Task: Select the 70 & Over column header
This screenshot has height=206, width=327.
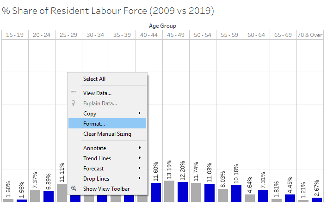Action: [x=310, y=35]
